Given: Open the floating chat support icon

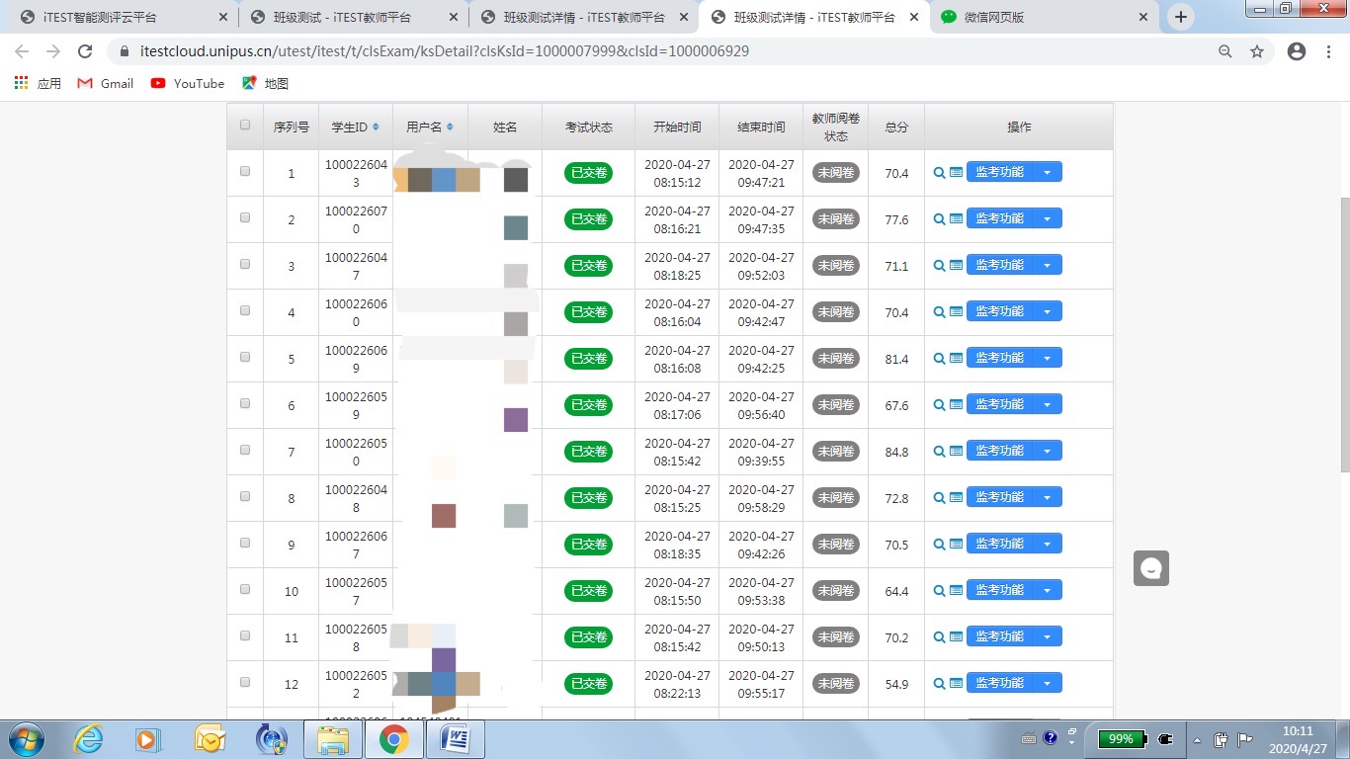Looking at the screenshot, I should coord(1151,568).
